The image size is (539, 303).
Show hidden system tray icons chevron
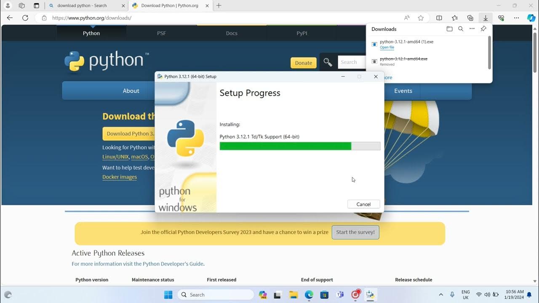(x=441, y=295)
